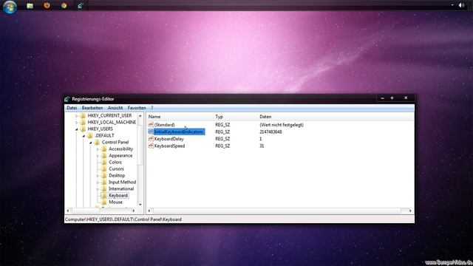This screenshot has height=266, width=473.
Task: Collapse the .DEFAULT node
Action: click(84, 136)
